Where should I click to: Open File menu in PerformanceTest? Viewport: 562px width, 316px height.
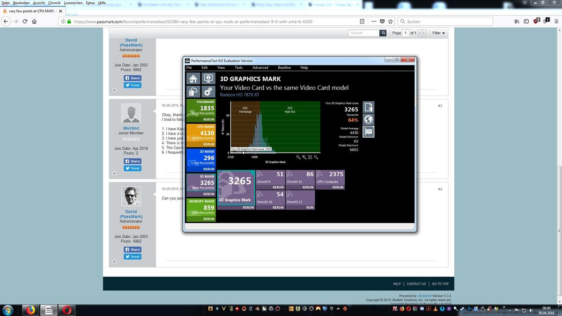click(x=189, y=67)
